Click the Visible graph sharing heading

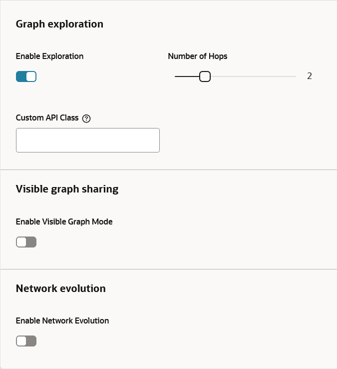point(67,189)
